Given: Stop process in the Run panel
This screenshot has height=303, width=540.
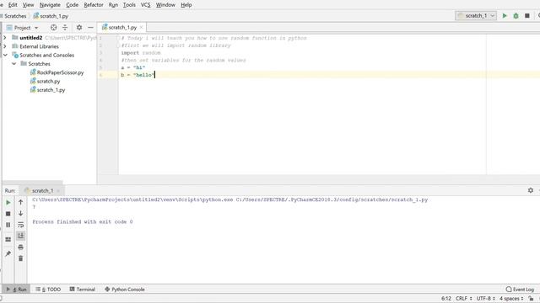Looking at the screenshot, I should 8,214.
